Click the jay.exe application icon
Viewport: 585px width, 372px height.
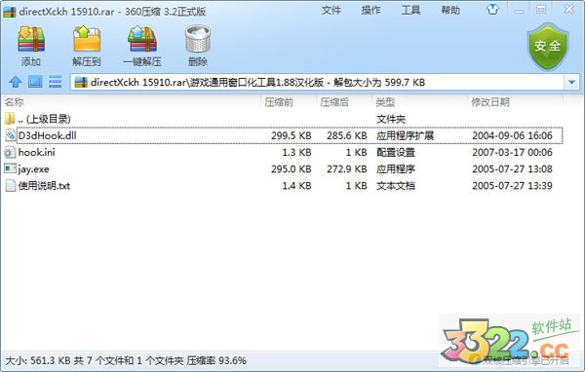[x=10, y=168]
